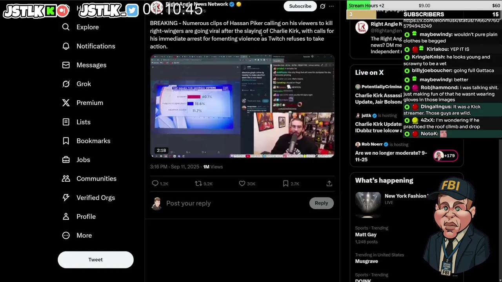The width and height of the screenshot is (502, 282).
Task: Open Right Angle News Network profile name
Action: (x=196, y=4)
